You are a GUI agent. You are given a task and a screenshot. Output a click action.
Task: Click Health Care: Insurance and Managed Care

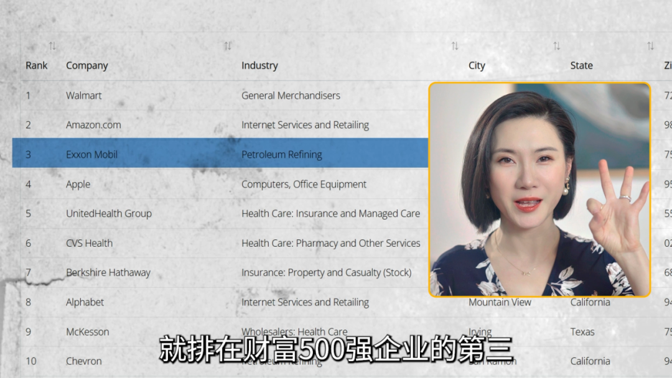[x=330, y=214]
